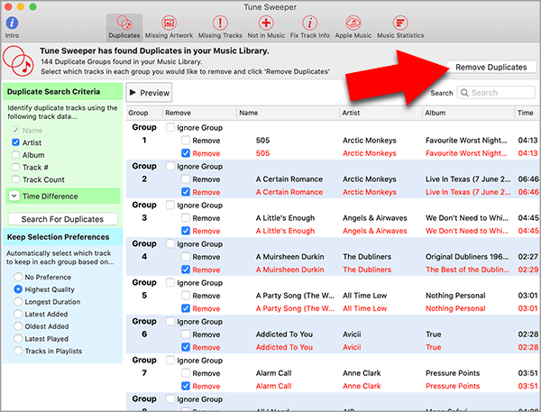Check Ignore Group for Group 3

point(170,205)
